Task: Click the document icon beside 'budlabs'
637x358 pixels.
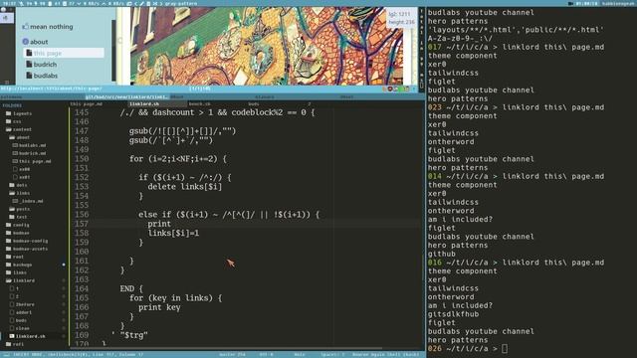Action: (x=29, y=76)
